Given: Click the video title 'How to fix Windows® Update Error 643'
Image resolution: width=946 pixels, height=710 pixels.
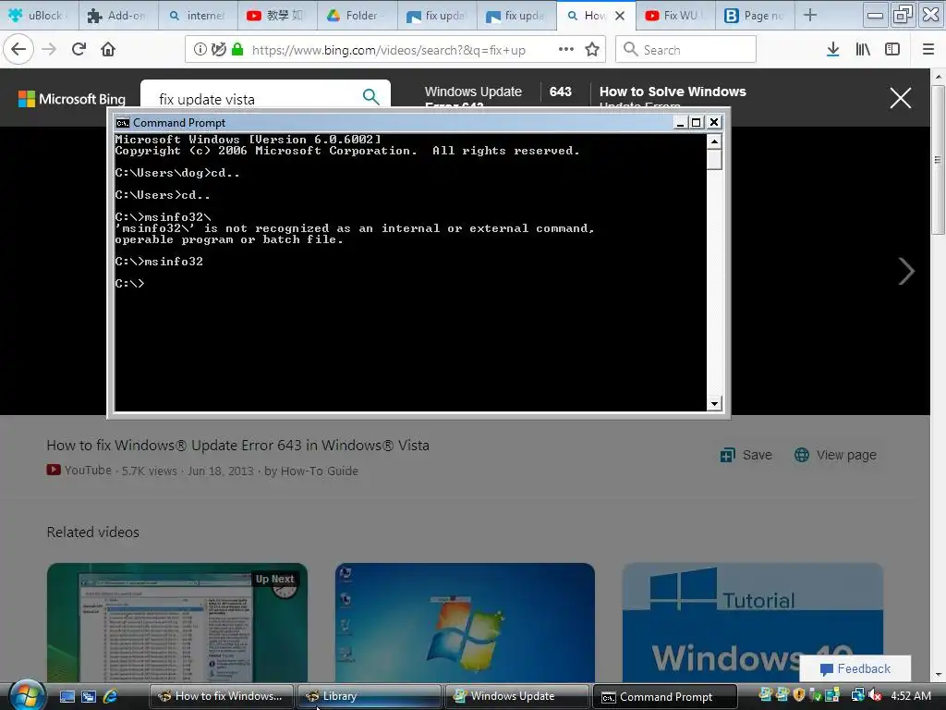Looking at the screenshot, I should click(x=237, y=446).
